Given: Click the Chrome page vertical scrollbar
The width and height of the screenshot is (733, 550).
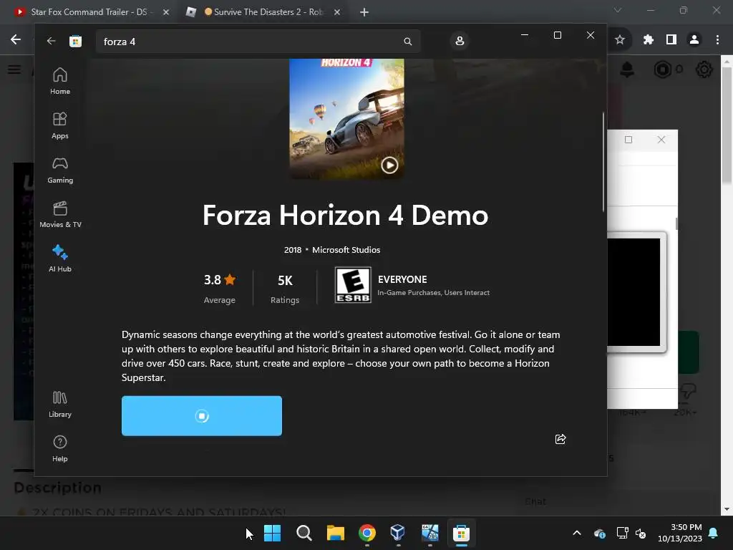Looking at the screenshot, I should (x=727, y=125).
